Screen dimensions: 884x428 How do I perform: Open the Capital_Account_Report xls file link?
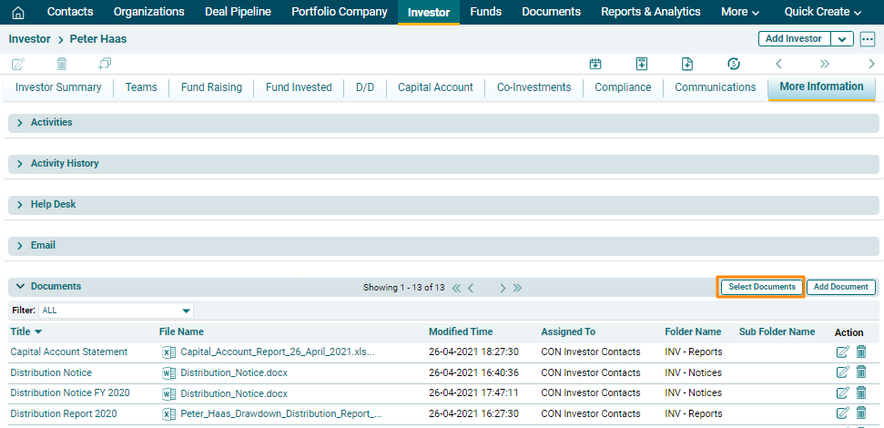pyautogui.click(x=277, y=352)
